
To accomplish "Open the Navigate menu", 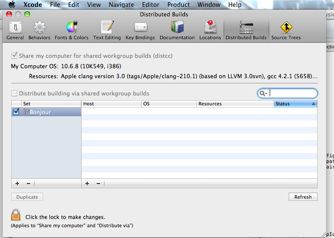I will 121,4.
